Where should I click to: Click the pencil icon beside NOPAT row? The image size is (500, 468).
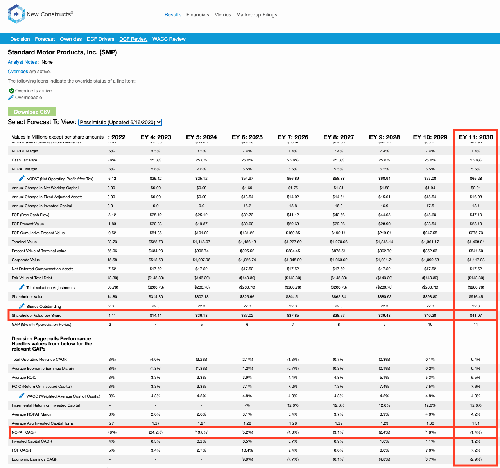pos(22,178)
